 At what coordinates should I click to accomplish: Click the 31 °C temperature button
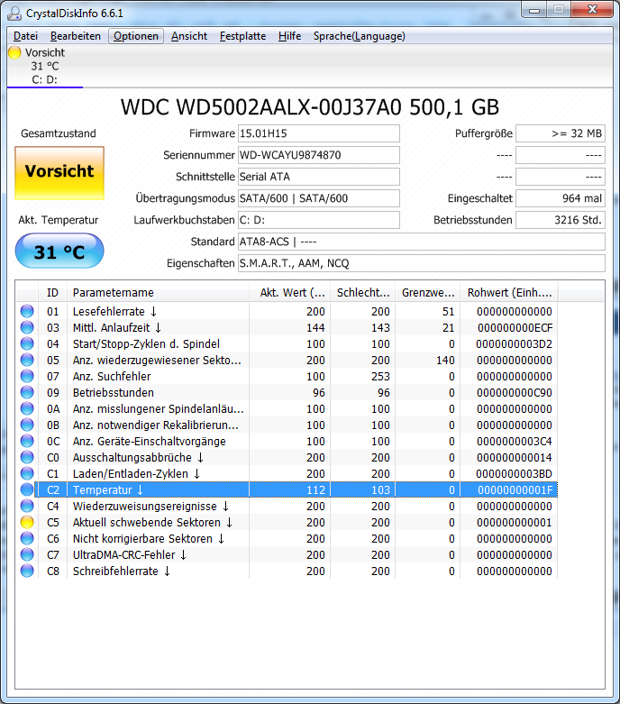[x=59, y=251]
